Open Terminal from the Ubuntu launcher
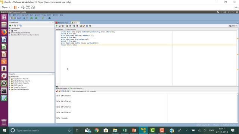The width and height of the screenshot is (239, 134). tap(4, 91)
